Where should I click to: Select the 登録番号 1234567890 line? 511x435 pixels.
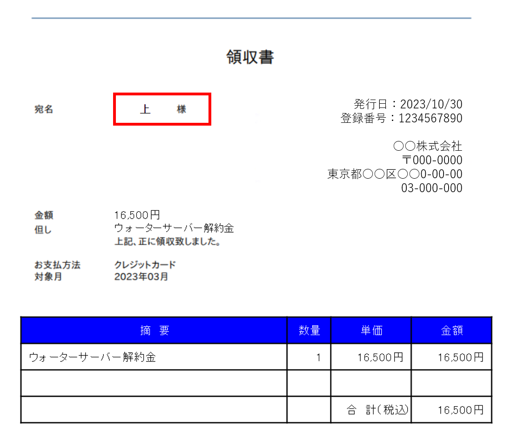[401, 118]
